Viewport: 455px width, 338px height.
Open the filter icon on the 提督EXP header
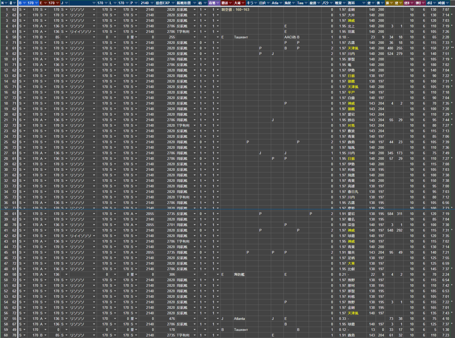tap(173, 3)
